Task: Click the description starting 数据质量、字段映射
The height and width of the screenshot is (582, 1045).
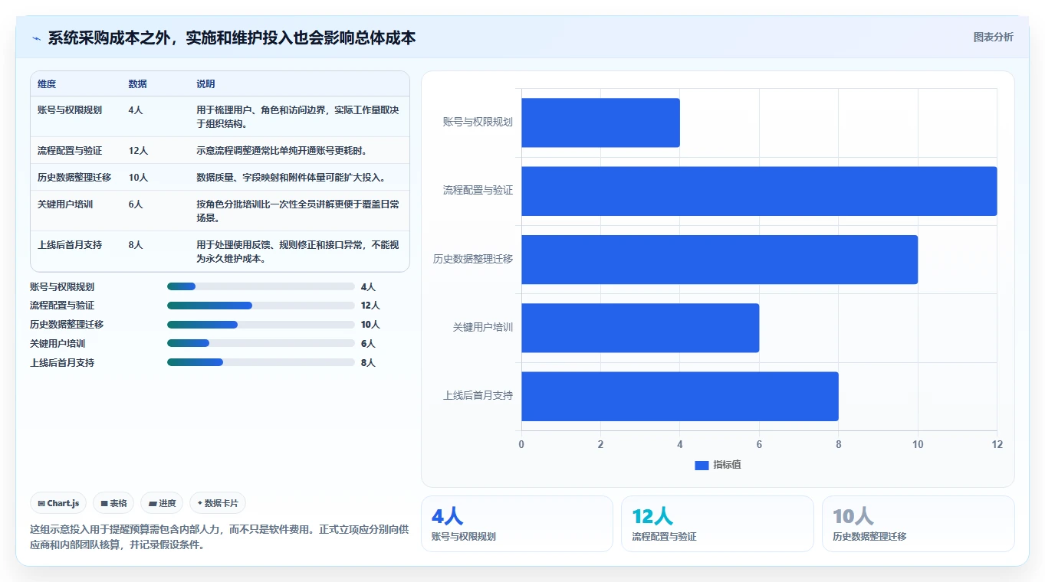Action: pyautogui.click(x=293, y=178)
